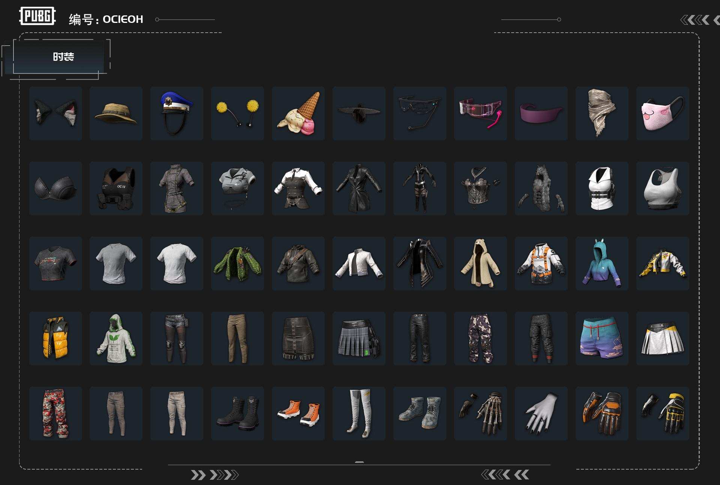Select the black leather studded skirt

point(298,338)
